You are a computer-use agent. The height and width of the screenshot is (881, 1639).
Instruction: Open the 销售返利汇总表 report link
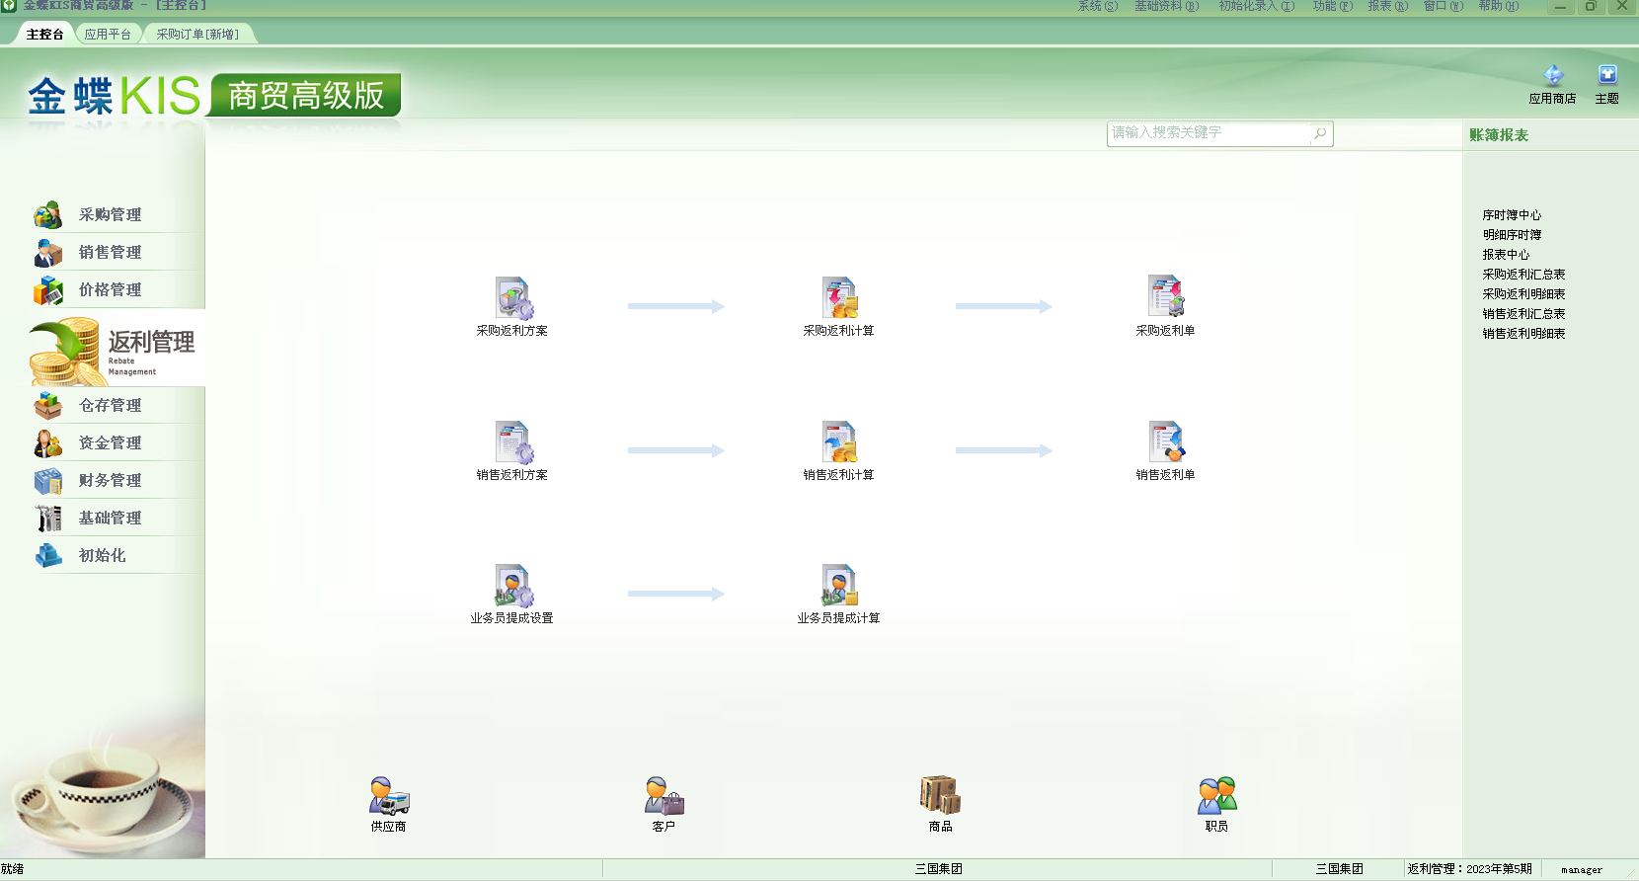point(1523,314)
